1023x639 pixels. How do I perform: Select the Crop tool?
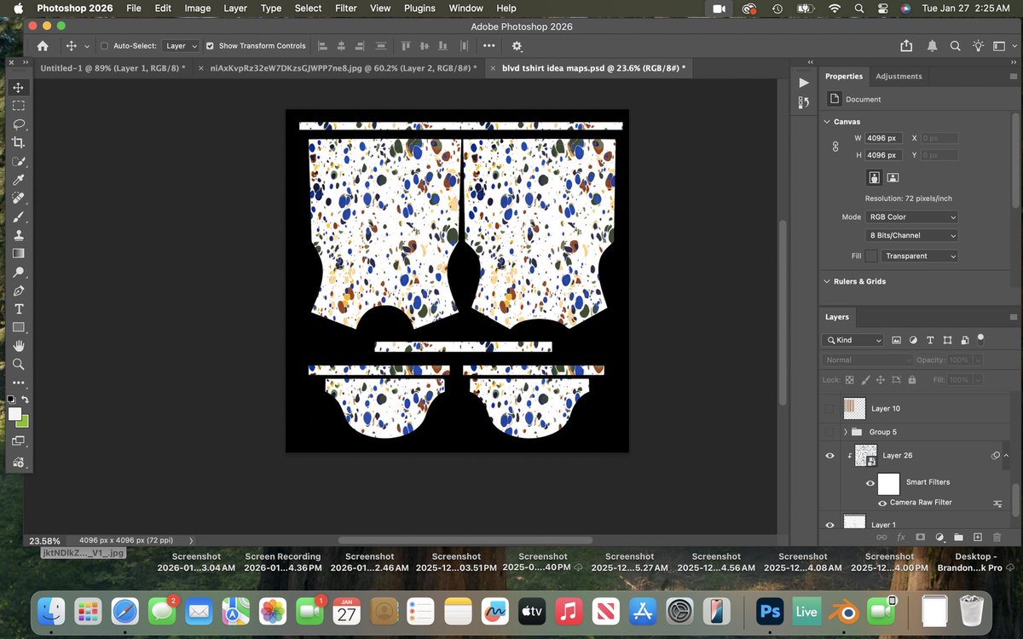click(x=19, y=142)
